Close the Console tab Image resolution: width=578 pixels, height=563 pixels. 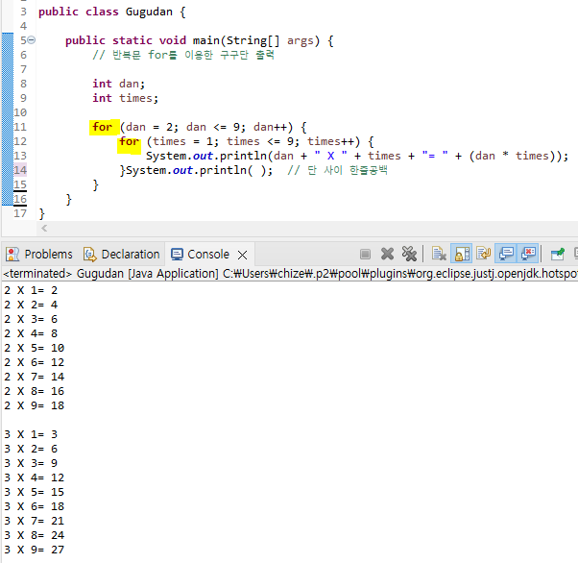coord(242,255)
